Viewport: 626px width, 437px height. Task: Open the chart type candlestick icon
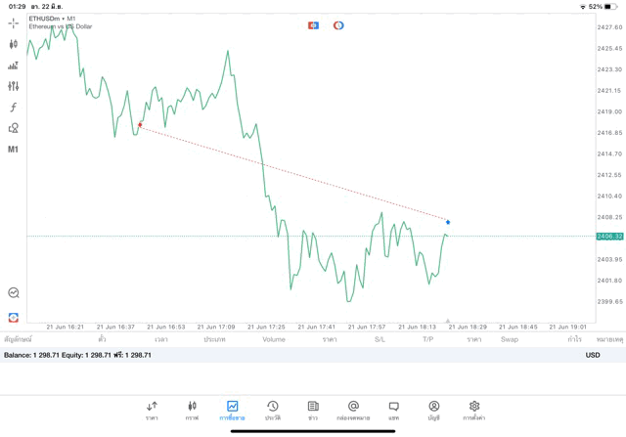click(14, 44)
